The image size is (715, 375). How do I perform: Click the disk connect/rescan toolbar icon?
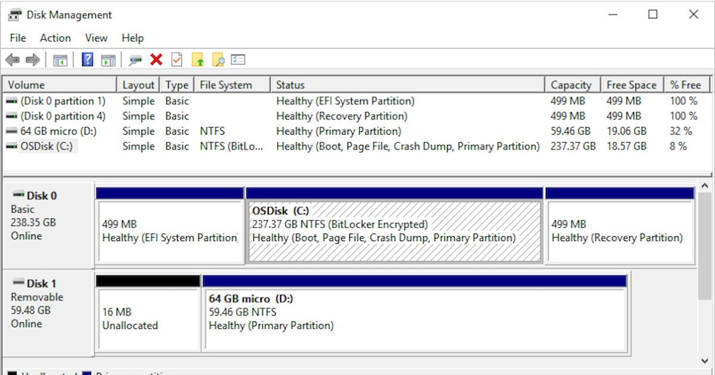136,60
